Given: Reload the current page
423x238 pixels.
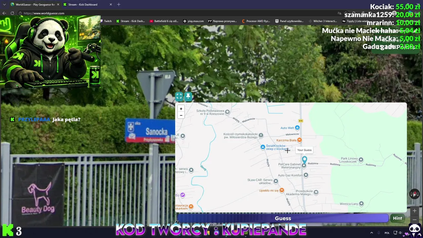Looking at the screenshot, I should 12,13.
